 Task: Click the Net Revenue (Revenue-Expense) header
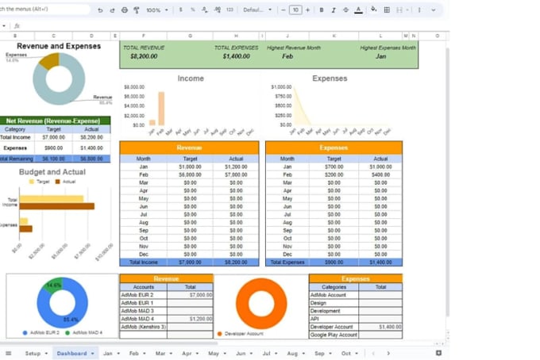(x=53, y=121)
